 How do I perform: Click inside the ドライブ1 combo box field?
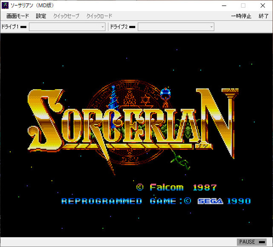[x=67, y=27]
